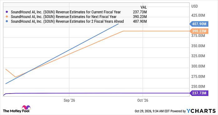Select legend text Revenue Estimates for Current Fiscal Year
This screenshot has height=115, width=218.
[x=88, y=12]
